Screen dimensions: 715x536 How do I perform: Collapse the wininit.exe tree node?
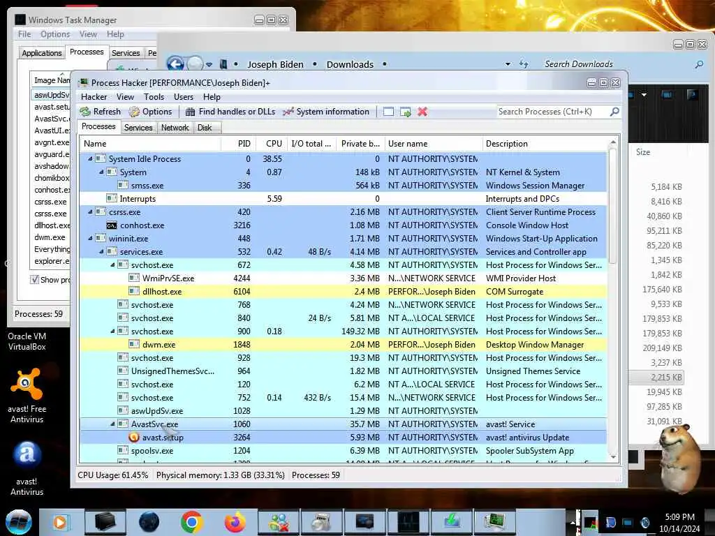point(90,239)
